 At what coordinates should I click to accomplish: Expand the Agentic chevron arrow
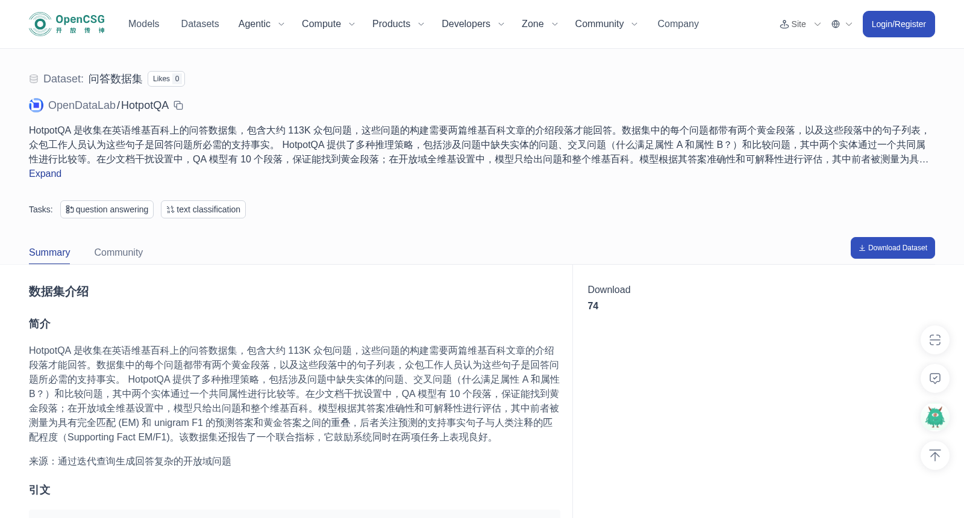pyautogui.click(x=281, y=24)
